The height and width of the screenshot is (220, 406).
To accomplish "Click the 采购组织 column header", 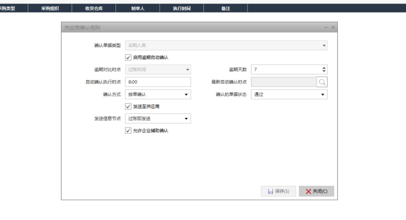I will [x=50, y=8].
